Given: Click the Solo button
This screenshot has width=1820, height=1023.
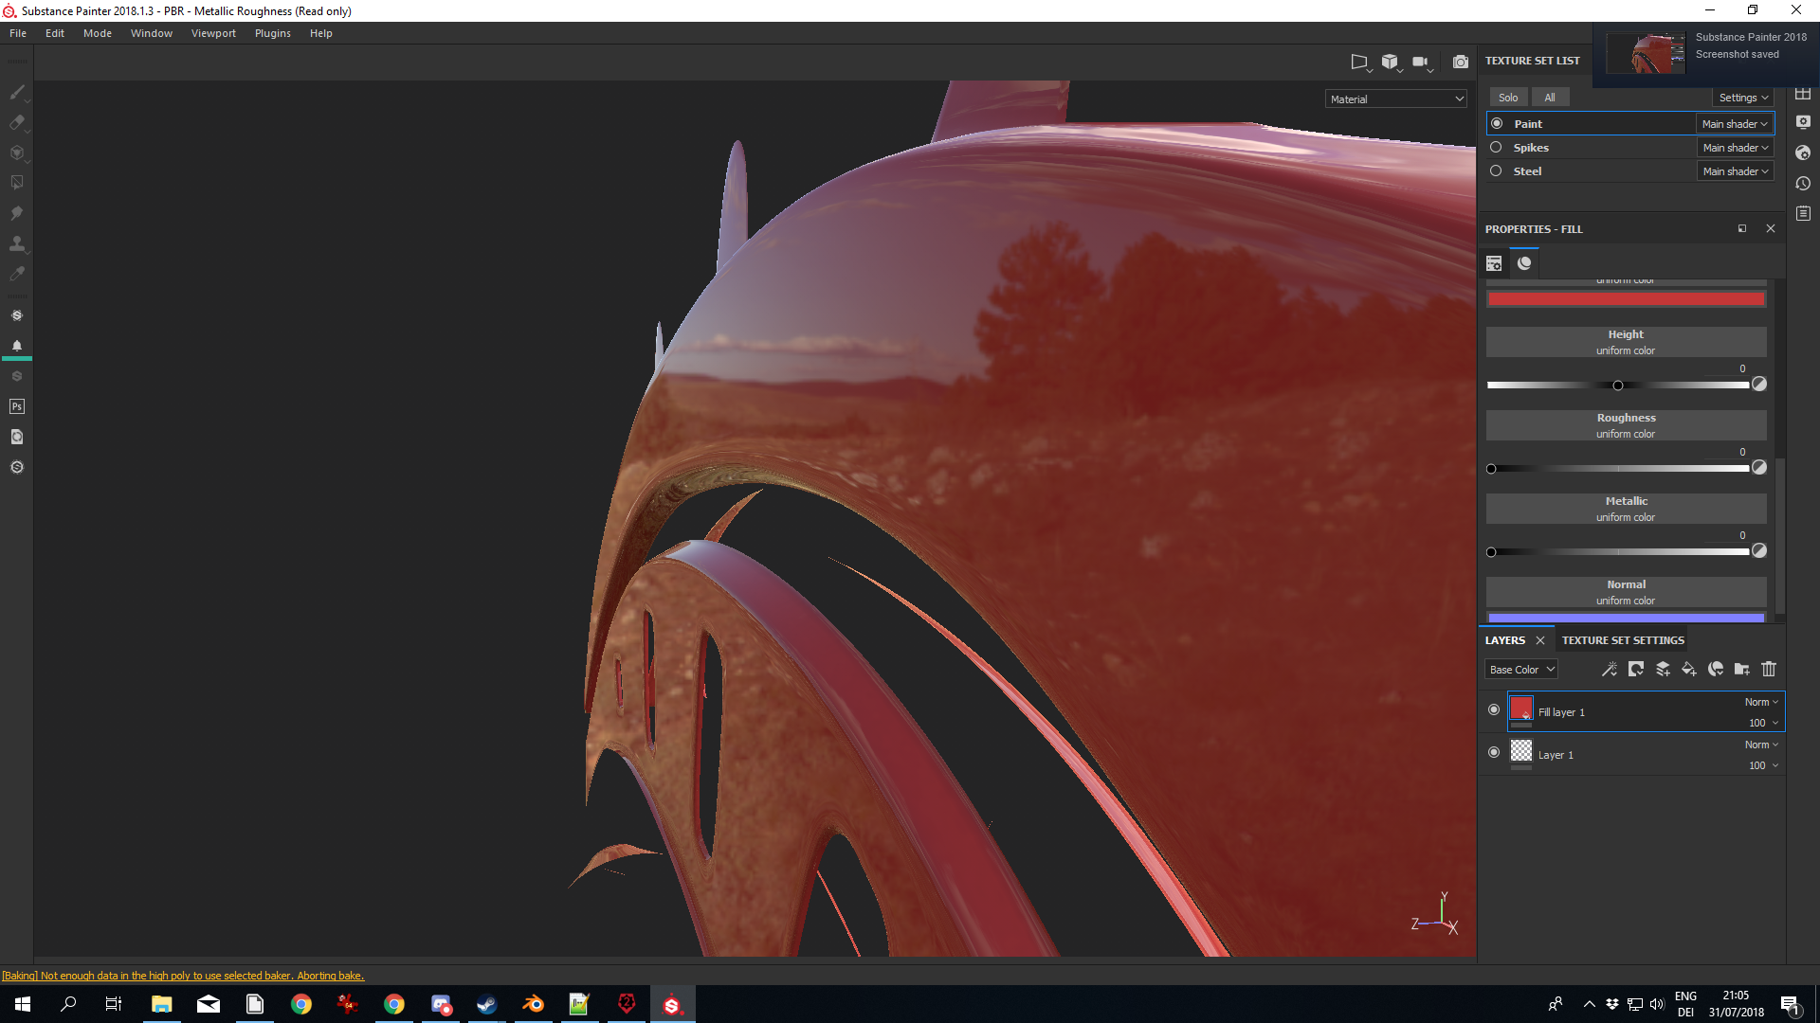Looking at the screenshot, I should 1507,98.
